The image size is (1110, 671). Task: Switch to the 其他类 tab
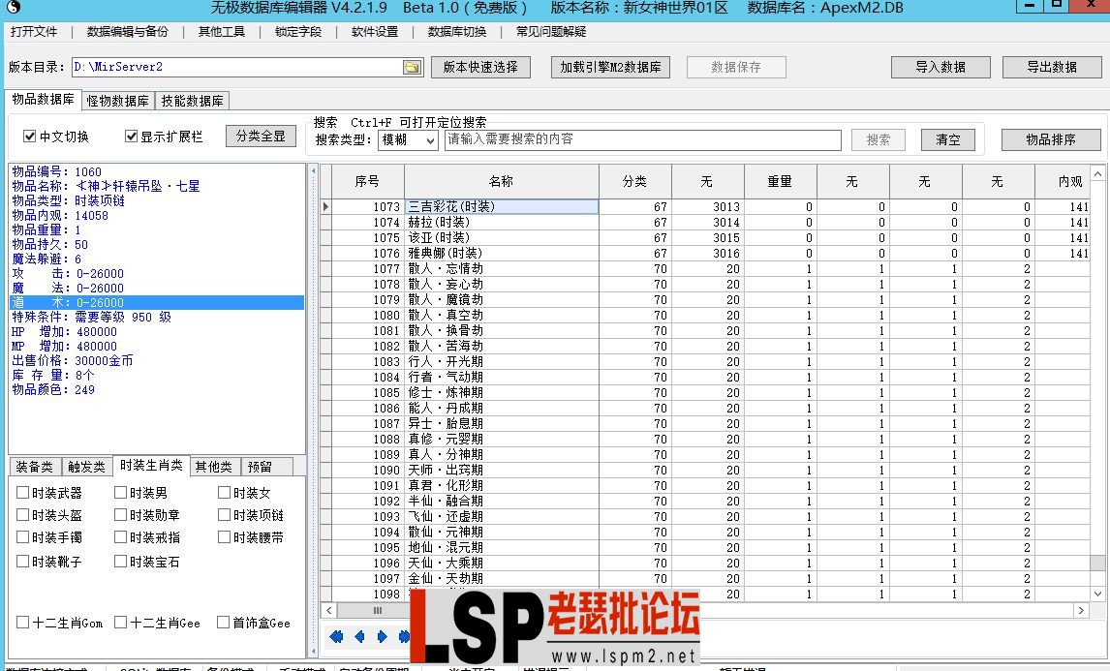coord(213,466)
